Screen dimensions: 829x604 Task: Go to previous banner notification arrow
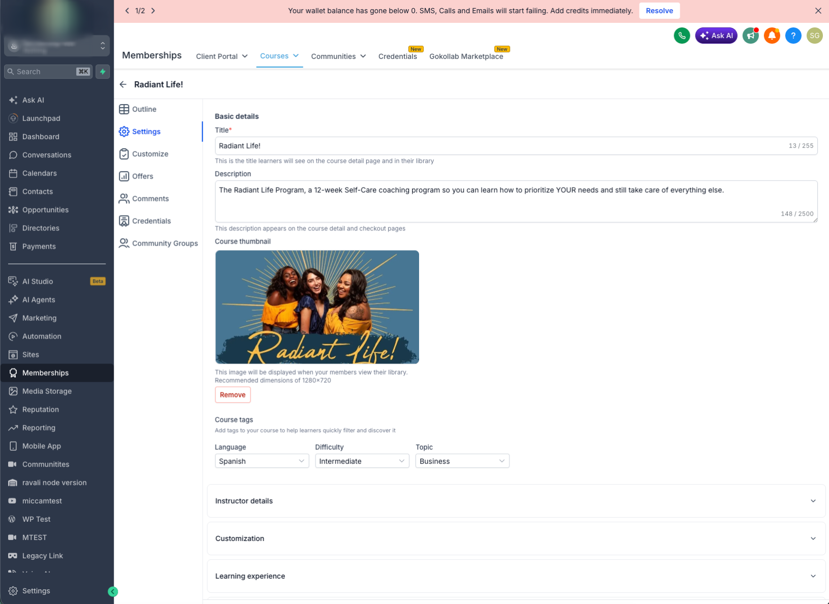tap(127, 11)
